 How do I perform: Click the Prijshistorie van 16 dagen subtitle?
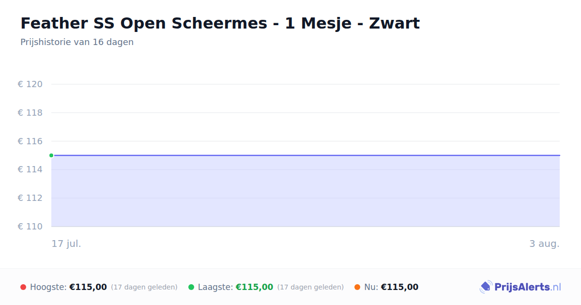(x=77, y=42)
